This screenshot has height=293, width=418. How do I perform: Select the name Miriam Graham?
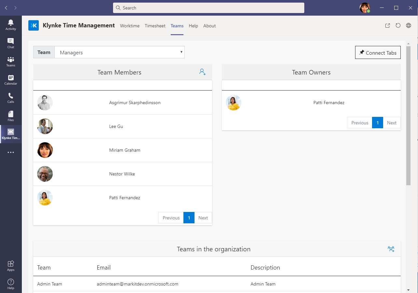pos(125,150)
